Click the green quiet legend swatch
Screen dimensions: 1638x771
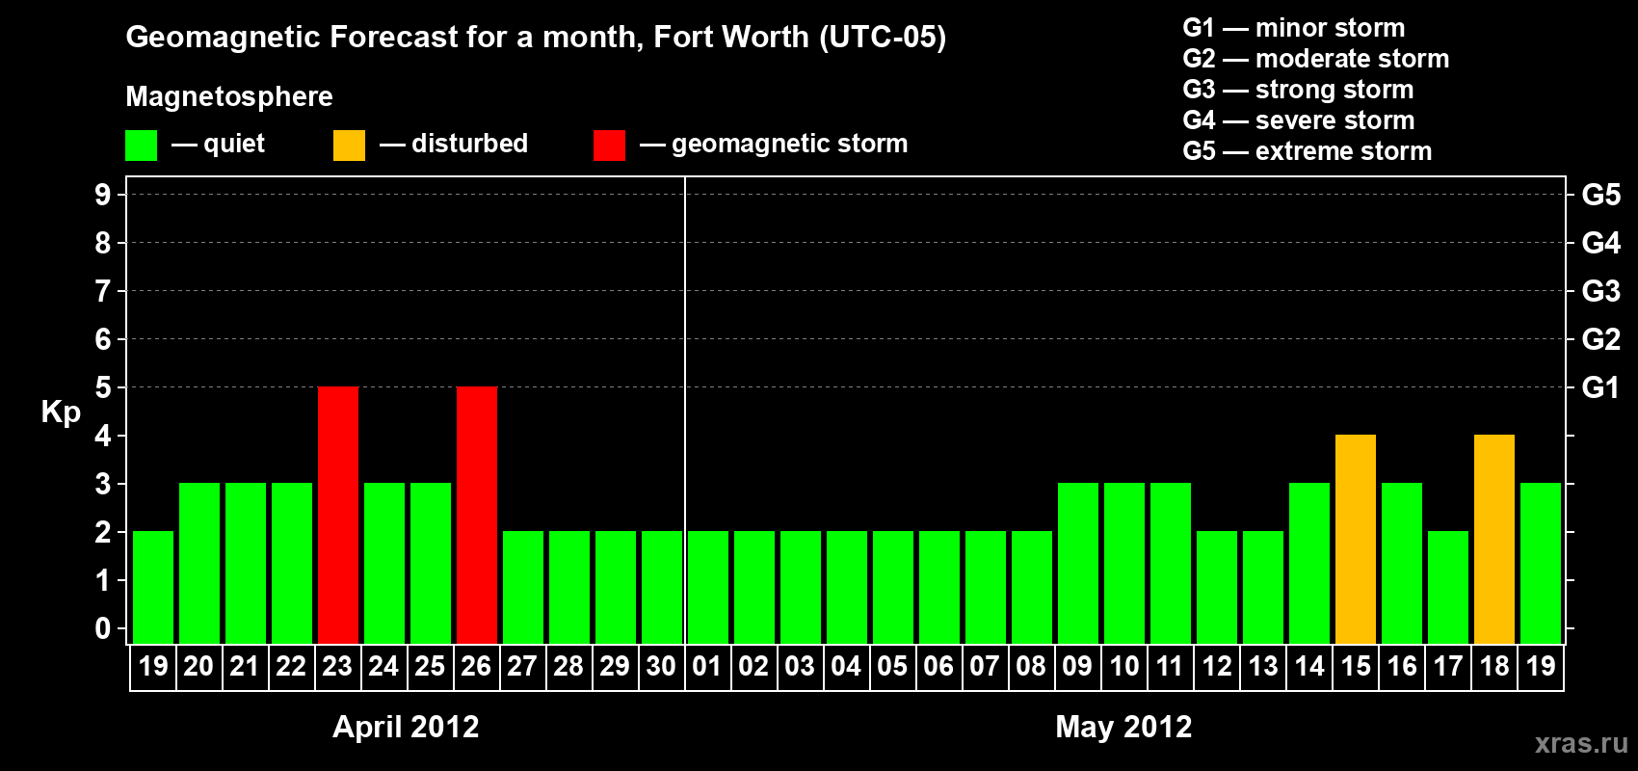coord(142,146)
